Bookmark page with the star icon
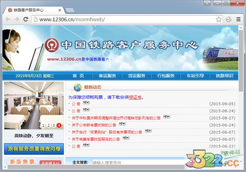Image resolution: width=246 pixels, height=172 pixels. pos(219,19)
